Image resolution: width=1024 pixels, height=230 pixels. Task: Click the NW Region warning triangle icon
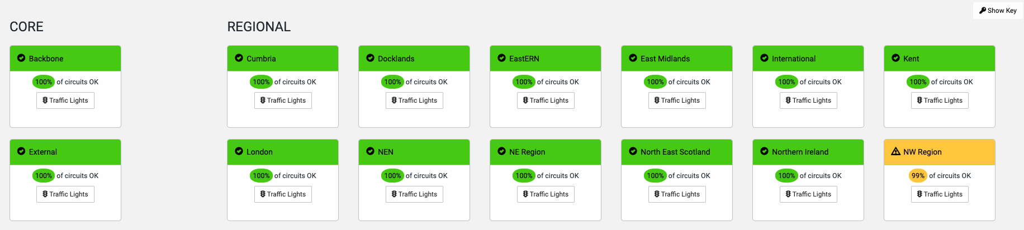pyautogui.click(x=895, y=151)
